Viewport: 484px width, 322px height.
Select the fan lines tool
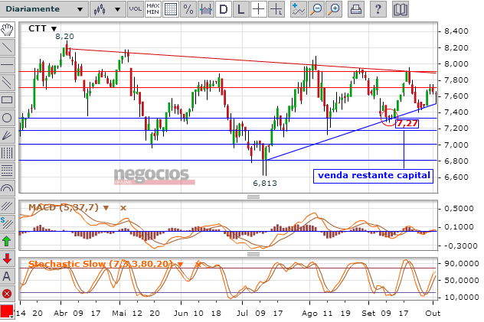pos(7,135)
